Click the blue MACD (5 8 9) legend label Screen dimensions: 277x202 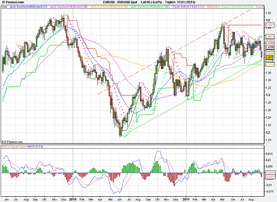35,147
